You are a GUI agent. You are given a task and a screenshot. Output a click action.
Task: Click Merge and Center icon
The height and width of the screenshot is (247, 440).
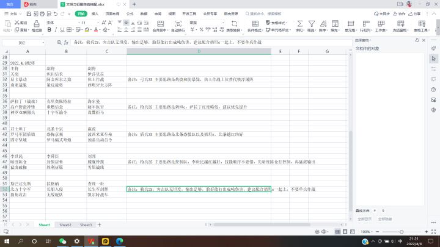coord(161,24)
